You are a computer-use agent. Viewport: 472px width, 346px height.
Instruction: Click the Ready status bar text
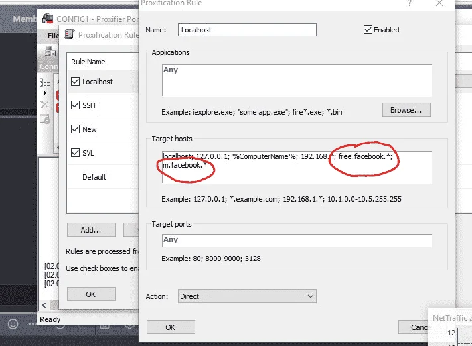pyautogui.click(x=50, y=319)
